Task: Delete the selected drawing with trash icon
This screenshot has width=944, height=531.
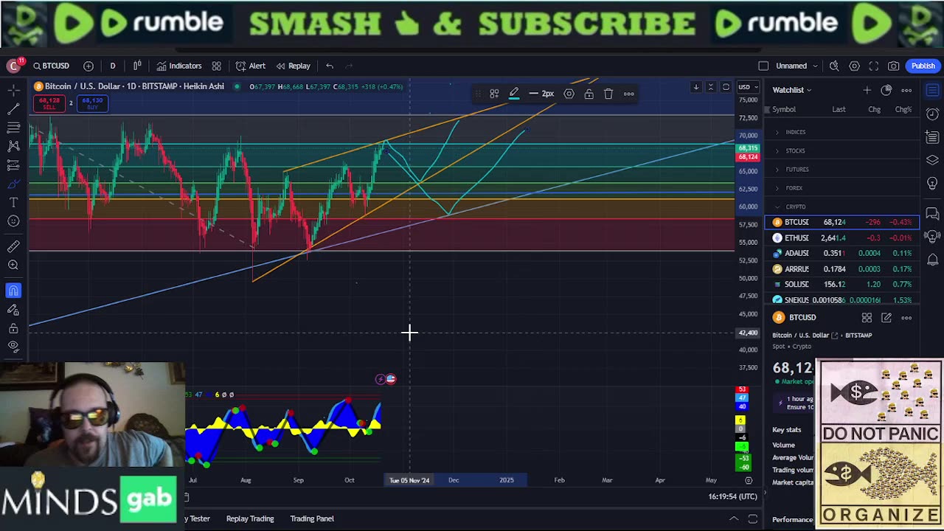Action: click(x=608, y=94)
